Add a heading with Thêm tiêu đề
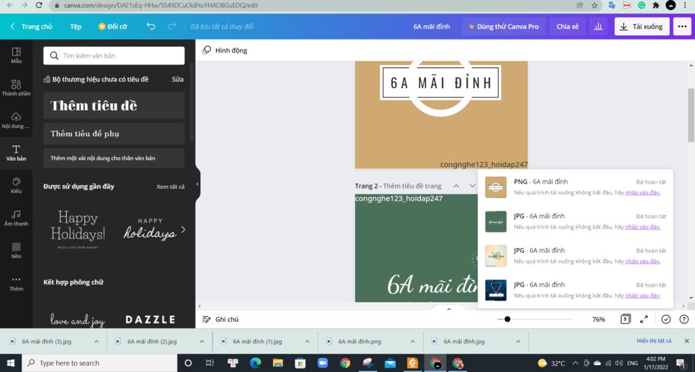The width and height of the screenshot is (695, 372). coord(114,105)
